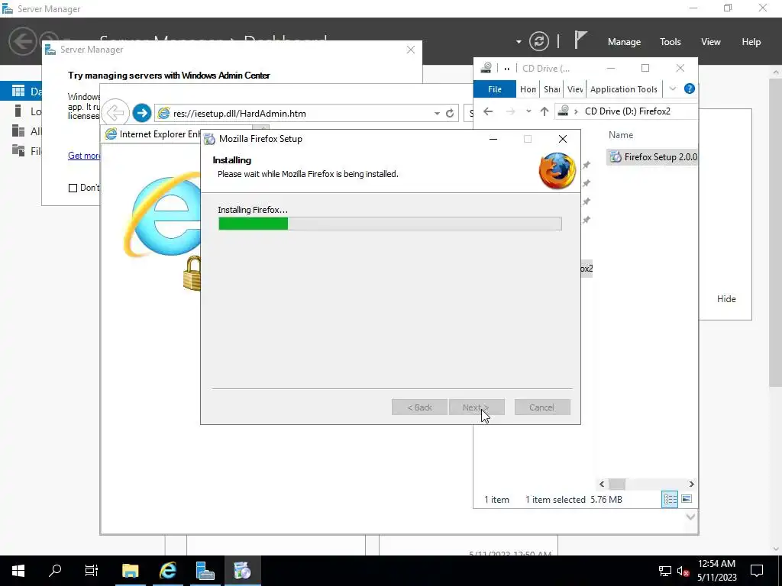
Task: Refresh the Internet Explorer page
Action: coord(450,113)
